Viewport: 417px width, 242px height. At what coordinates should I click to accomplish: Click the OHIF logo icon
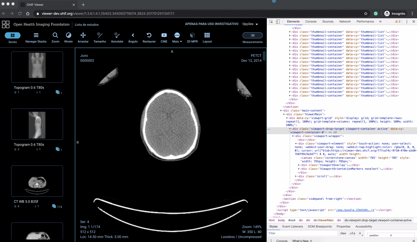tap(6, 24)
